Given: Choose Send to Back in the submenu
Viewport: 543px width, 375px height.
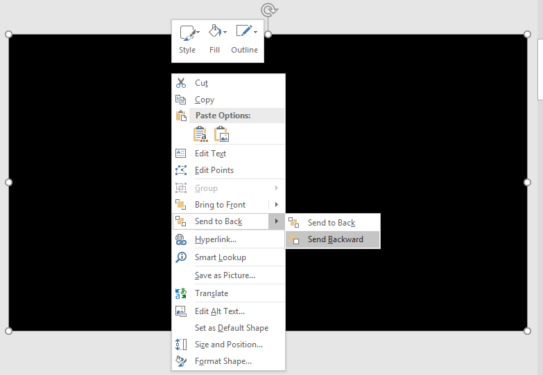Looking at the screenshot, I should 333,223.
